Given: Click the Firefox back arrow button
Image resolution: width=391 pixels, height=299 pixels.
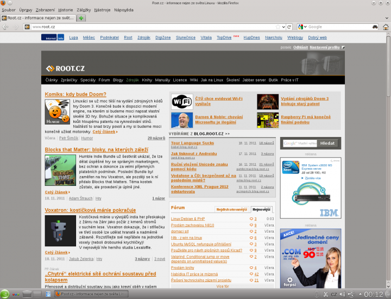Looking at the screenshot, I should click(x=5, y=27).
